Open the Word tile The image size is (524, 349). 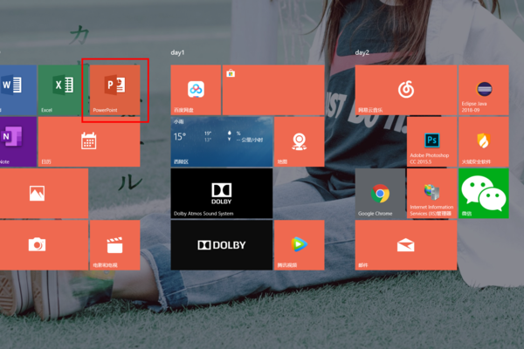click(18, 90)
